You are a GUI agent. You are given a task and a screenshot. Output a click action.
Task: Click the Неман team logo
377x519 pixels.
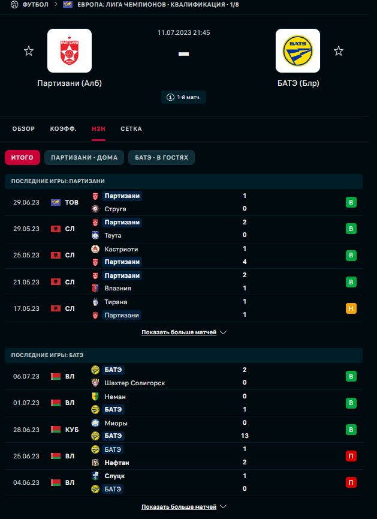pyautogui.click(x=95, y=397)
